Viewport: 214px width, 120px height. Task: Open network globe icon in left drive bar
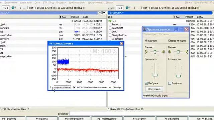click(x=13, y=8)
